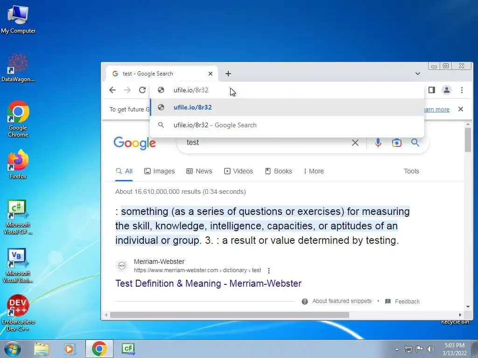This screenshot has height=358, width=478.
Task: Open Microsoft Visual C# desktop shortcut
Action: pos(18,217)
